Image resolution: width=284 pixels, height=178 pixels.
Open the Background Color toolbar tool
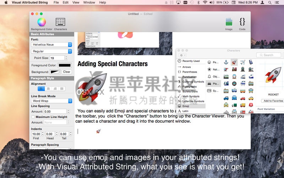point(42,24)
